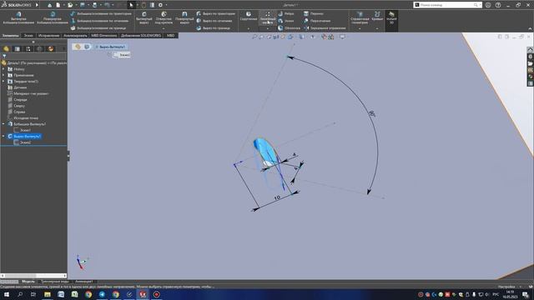Open Windows Start menu
Viewport: 534px width, 300px height.
(x=7, y=294)
